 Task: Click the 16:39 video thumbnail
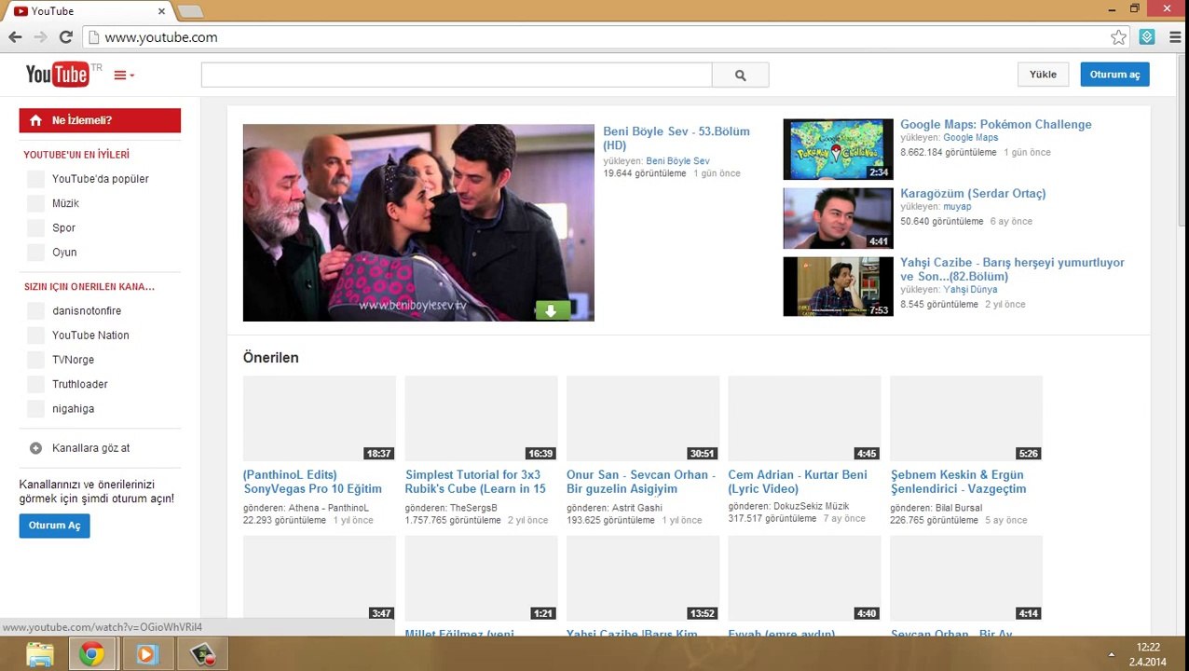[481, 418]
